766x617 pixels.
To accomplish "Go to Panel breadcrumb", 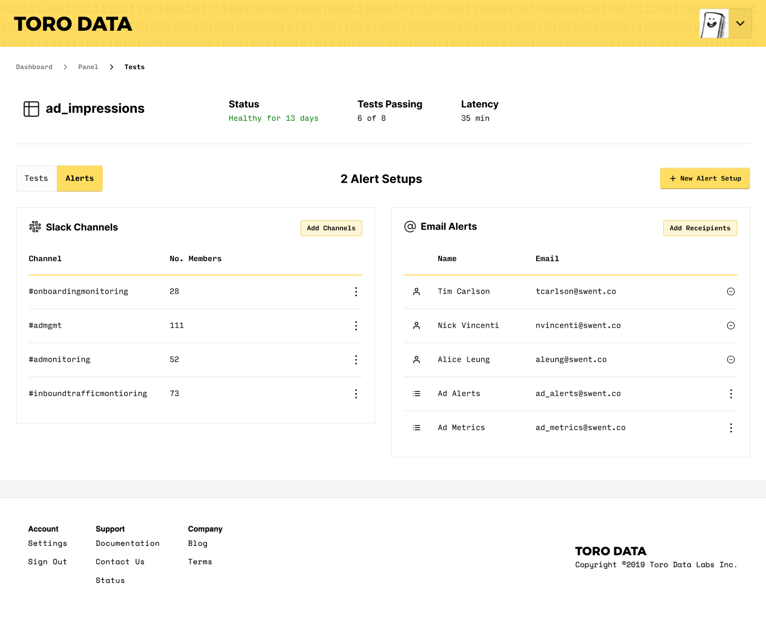I will 88,67.
